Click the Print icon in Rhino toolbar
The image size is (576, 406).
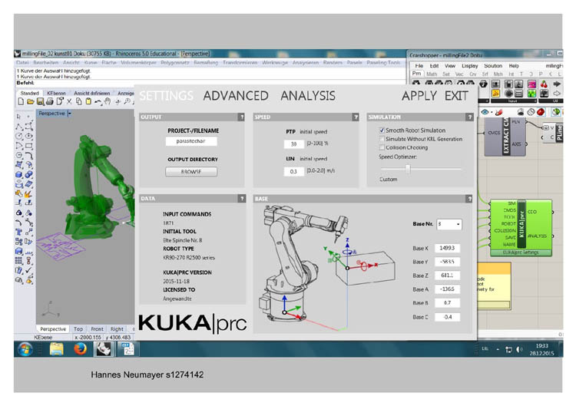50,101
